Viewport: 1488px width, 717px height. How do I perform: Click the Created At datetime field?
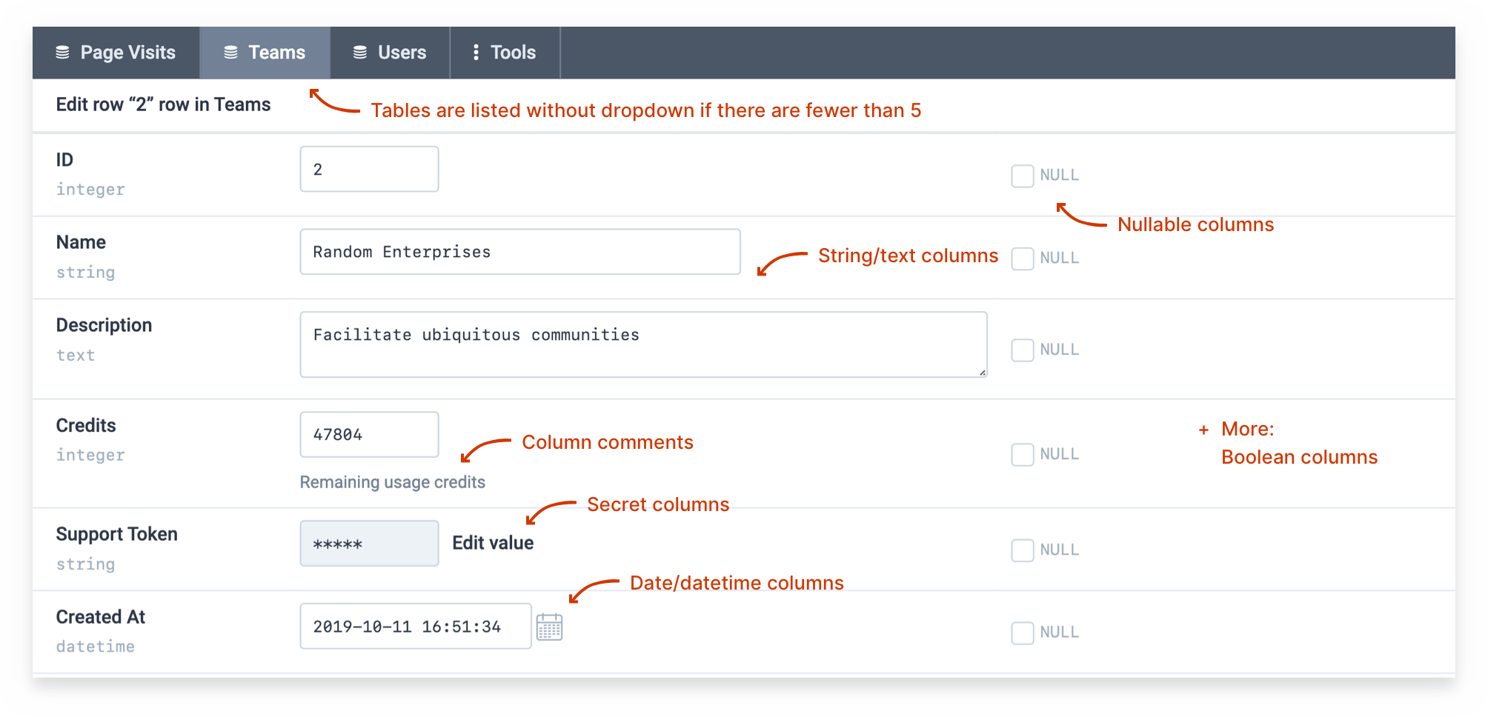tap(415, 627)
